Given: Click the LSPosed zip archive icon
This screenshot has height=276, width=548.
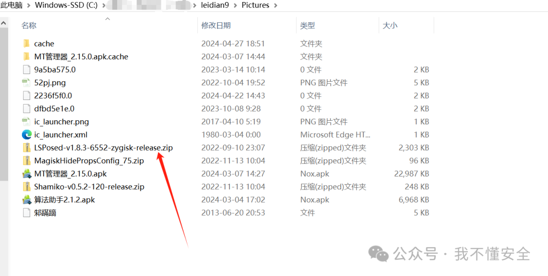Looking at the screenshot, I should click(x=26, y=148).
